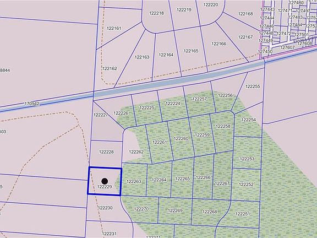Viewport: 317px width, 238px height.
Task: Click the parcel labeled 122218
Action: click(x=156, y=13)
